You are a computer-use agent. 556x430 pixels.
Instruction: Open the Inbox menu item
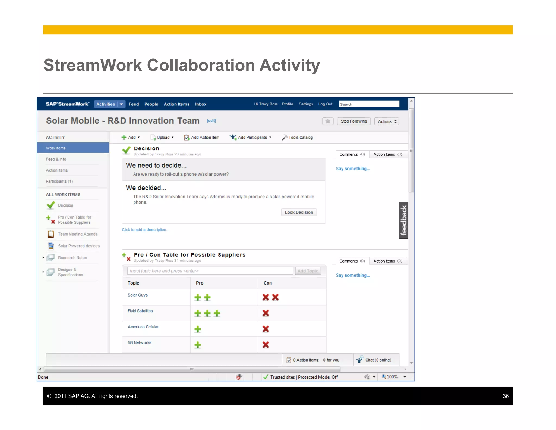(201, 104)
